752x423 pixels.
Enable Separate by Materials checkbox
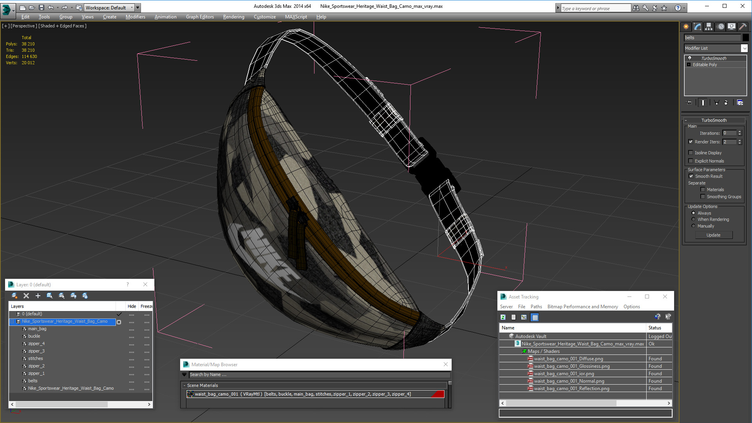point(703,190)
